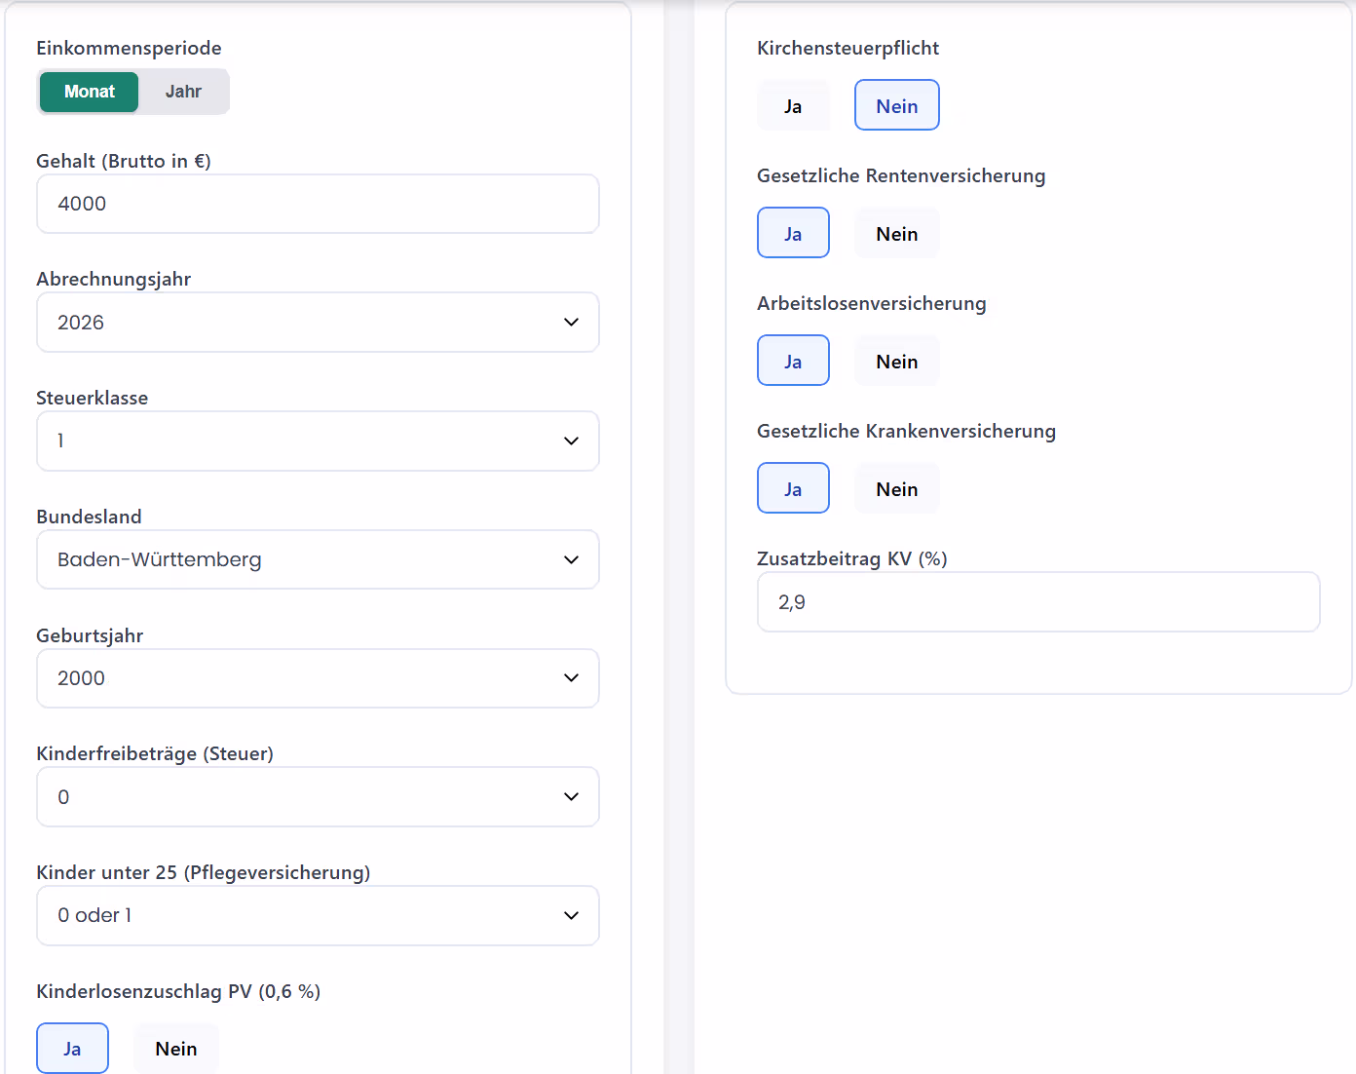Image resolution: width=1356 pixels, height=1074 pixels.
Task: Click the Zusatzbeitrag KV percentage field
Action: (x=1038, y=602)
